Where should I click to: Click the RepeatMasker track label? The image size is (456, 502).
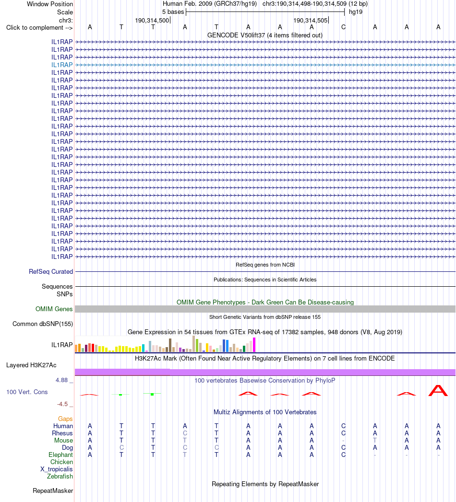coord(53,491)
